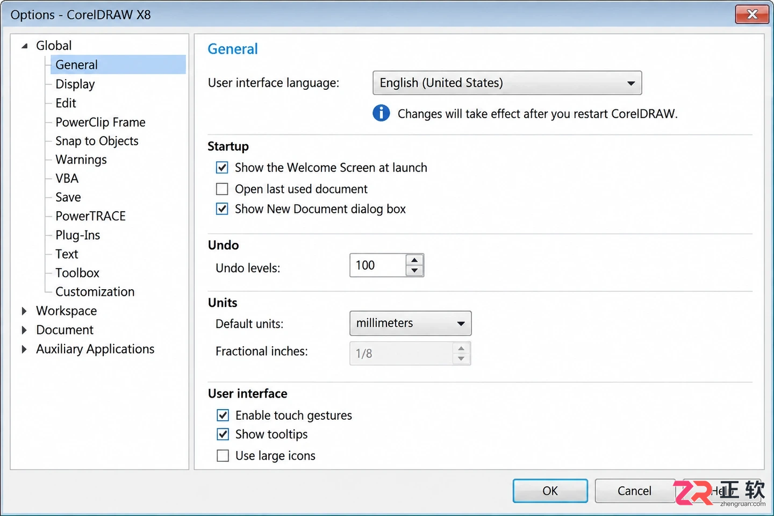
Task: Click the blue info icon beside restart notice
Action: click(381, 113)
